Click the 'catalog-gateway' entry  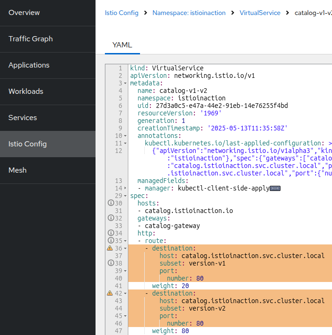172,226
